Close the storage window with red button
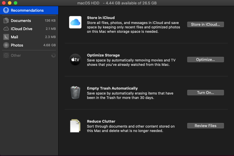 (x=4, y=3)
